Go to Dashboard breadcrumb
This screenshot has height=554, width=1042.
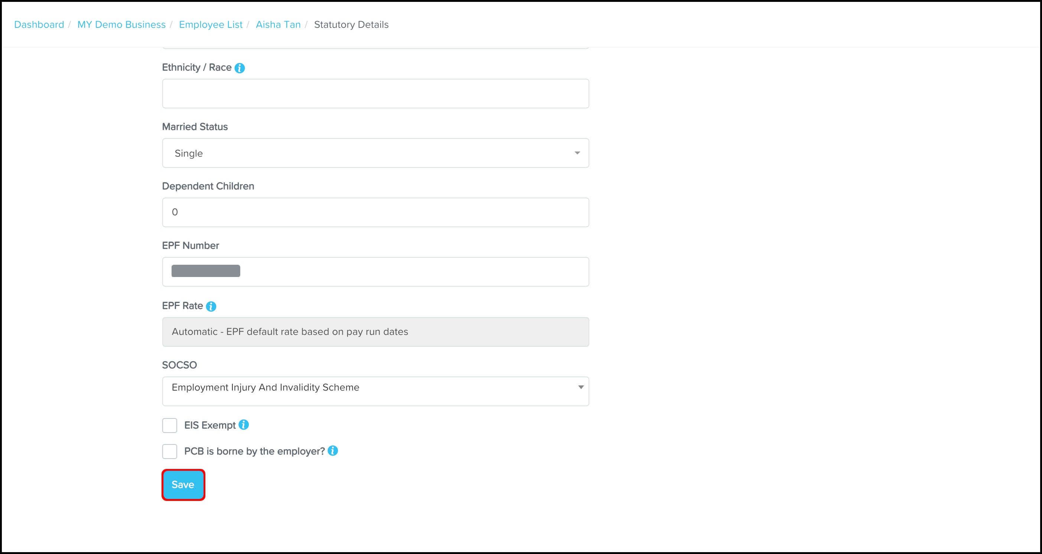click(39, 25)
